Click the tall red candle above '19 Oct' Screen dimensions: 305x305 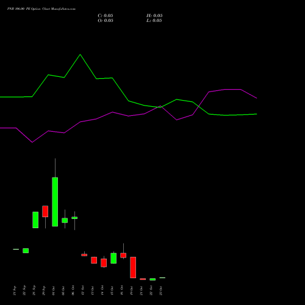tap(133, 267)
